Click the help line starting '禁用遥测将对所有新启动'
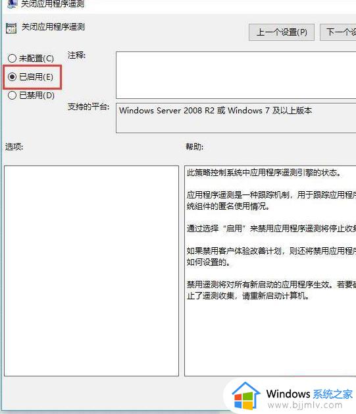The image size is (356, 414). 271,285
